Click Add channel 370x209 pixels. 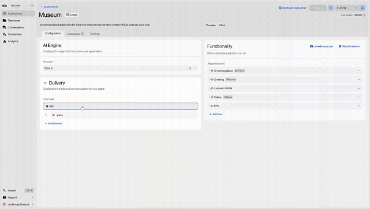(54, 123)
